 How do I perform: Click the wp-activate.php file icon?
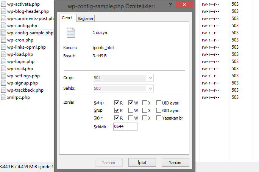coord(3,4)
